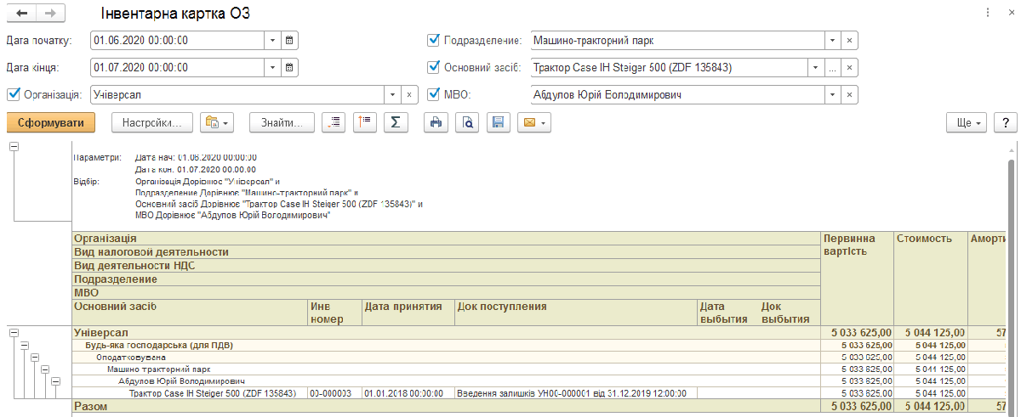Select the Оподатковувана report row
Viewport: 1021px width, 417px height.
[x=446, y=358]
